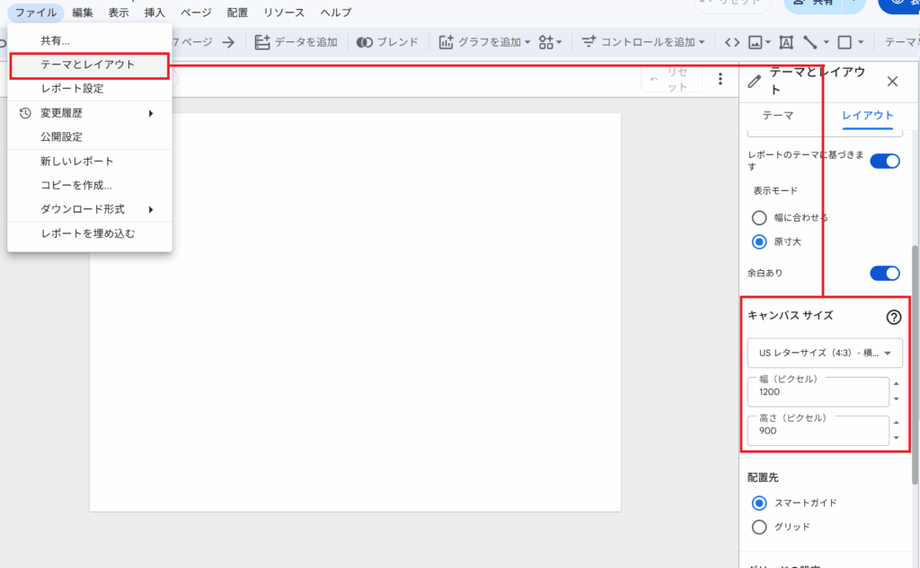The width and height of the screenshot is (920, 568).
Task: Open the line type dropdown arrow
Action: pos(827,42)
